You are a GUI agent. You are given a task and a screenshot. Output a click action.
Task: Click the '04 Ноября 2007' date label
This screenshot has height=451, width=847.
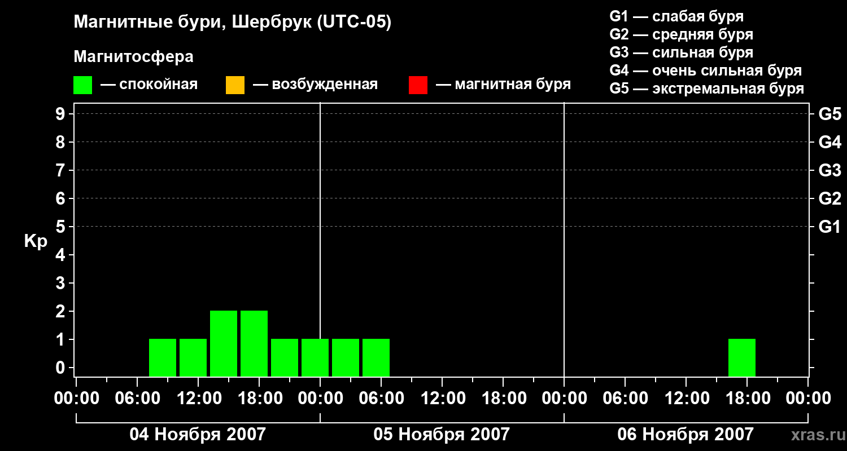pyautogui.click(x=198, y=434)
